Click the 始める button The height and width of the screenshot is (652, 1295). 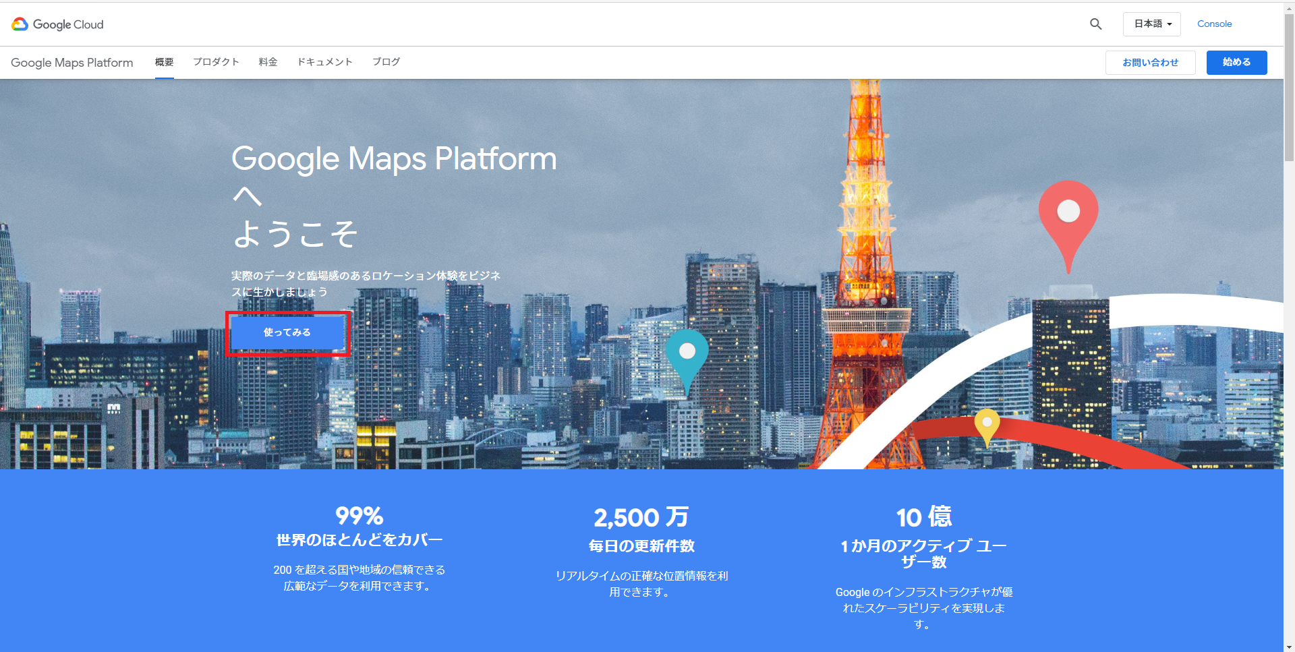pos(1237,63)
